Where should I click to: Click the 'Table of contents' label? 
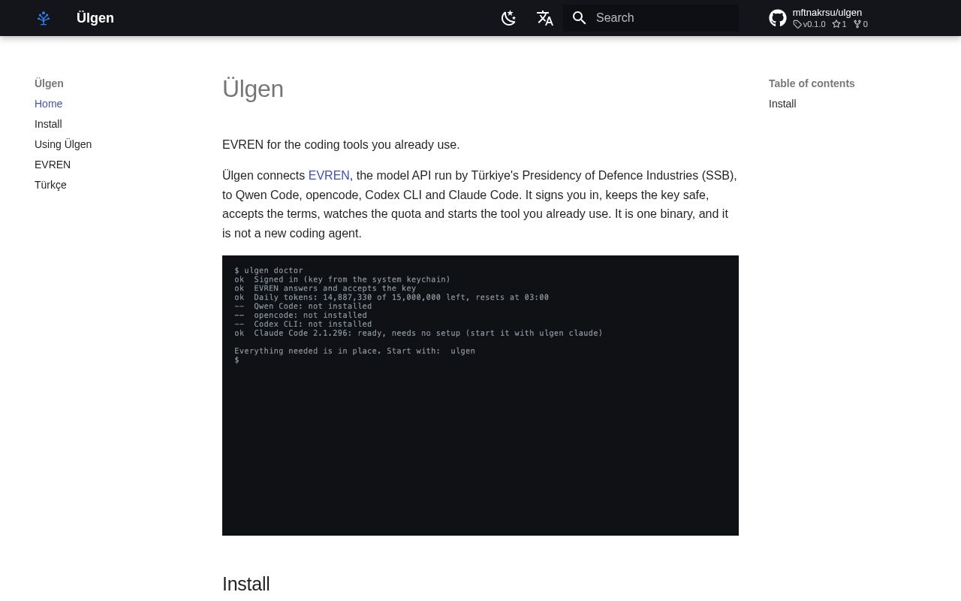point(812,83)
